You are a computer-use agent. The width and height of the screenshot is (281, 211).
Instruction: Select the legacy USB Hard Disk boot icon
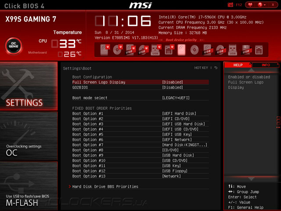pyautogui.click(x=207, y=50)
